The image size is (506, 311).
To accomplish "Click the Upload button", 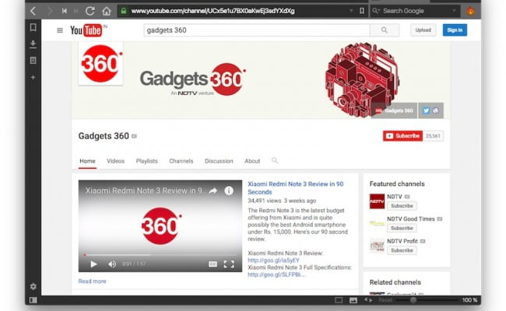I will click(423, 30).
